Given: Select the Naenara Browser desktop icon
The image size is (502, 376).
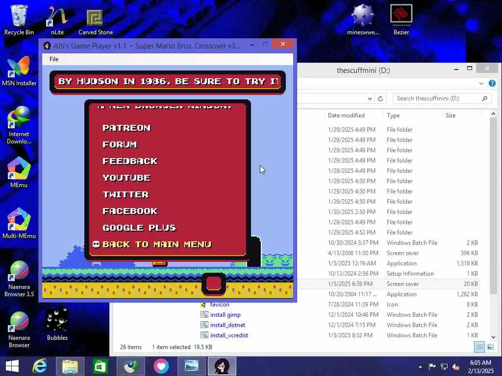Looking at the screenshot, I should click(19, 329).
